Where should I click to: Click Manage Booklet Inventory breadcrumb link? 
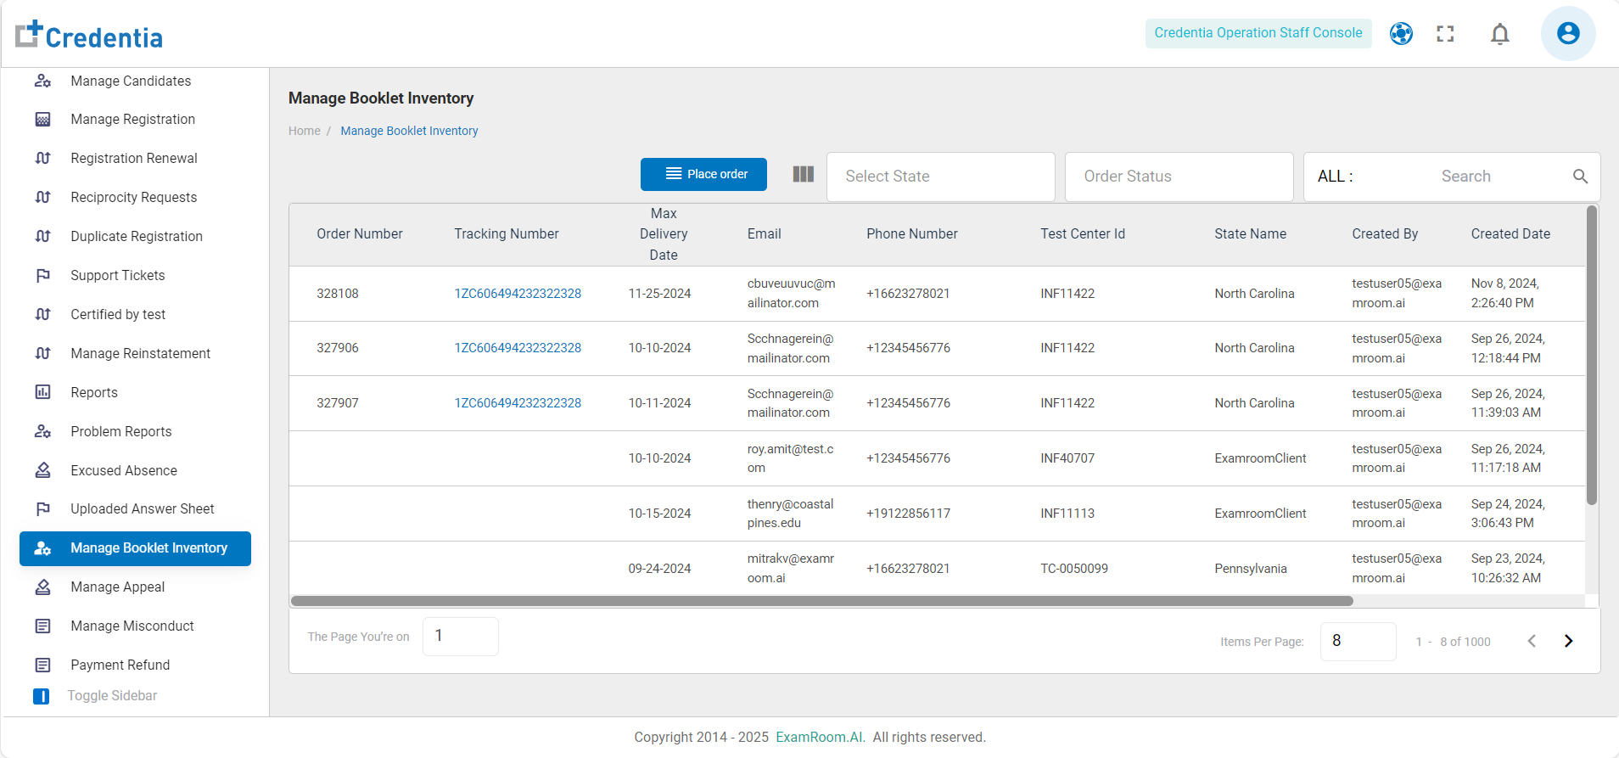(409, 131)
